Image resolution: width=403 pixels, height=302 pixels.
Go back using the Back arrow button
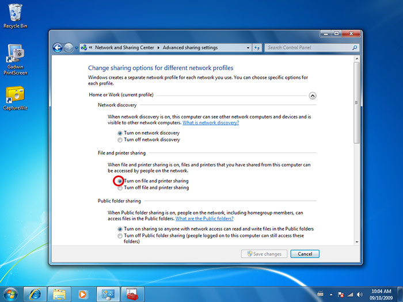(x=58, y=48)
